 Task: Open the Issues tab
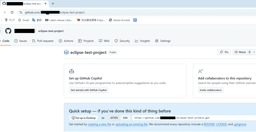pos(21,41)
